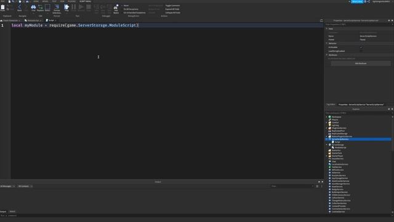Screen dimensions: 394x222
Task: Click the Add Watch icon
Action: pos(116,7)
